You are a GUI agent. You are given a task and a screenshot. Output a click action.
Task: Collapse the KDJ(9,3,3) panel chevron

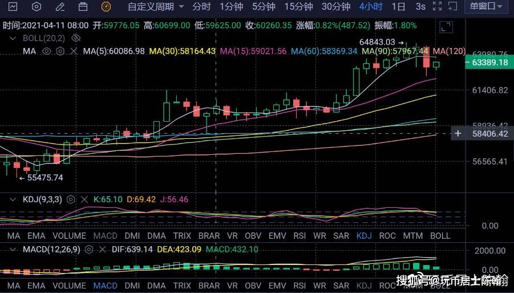(x=13, y=199)
